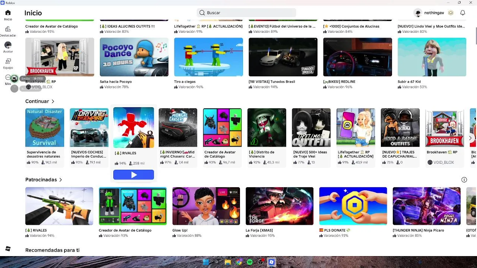The width and height of the screenshot is (477, 268).
Task: Click the '[1M VISITAS] Tunados Brasil' title
Action: (x=272, y=82)
